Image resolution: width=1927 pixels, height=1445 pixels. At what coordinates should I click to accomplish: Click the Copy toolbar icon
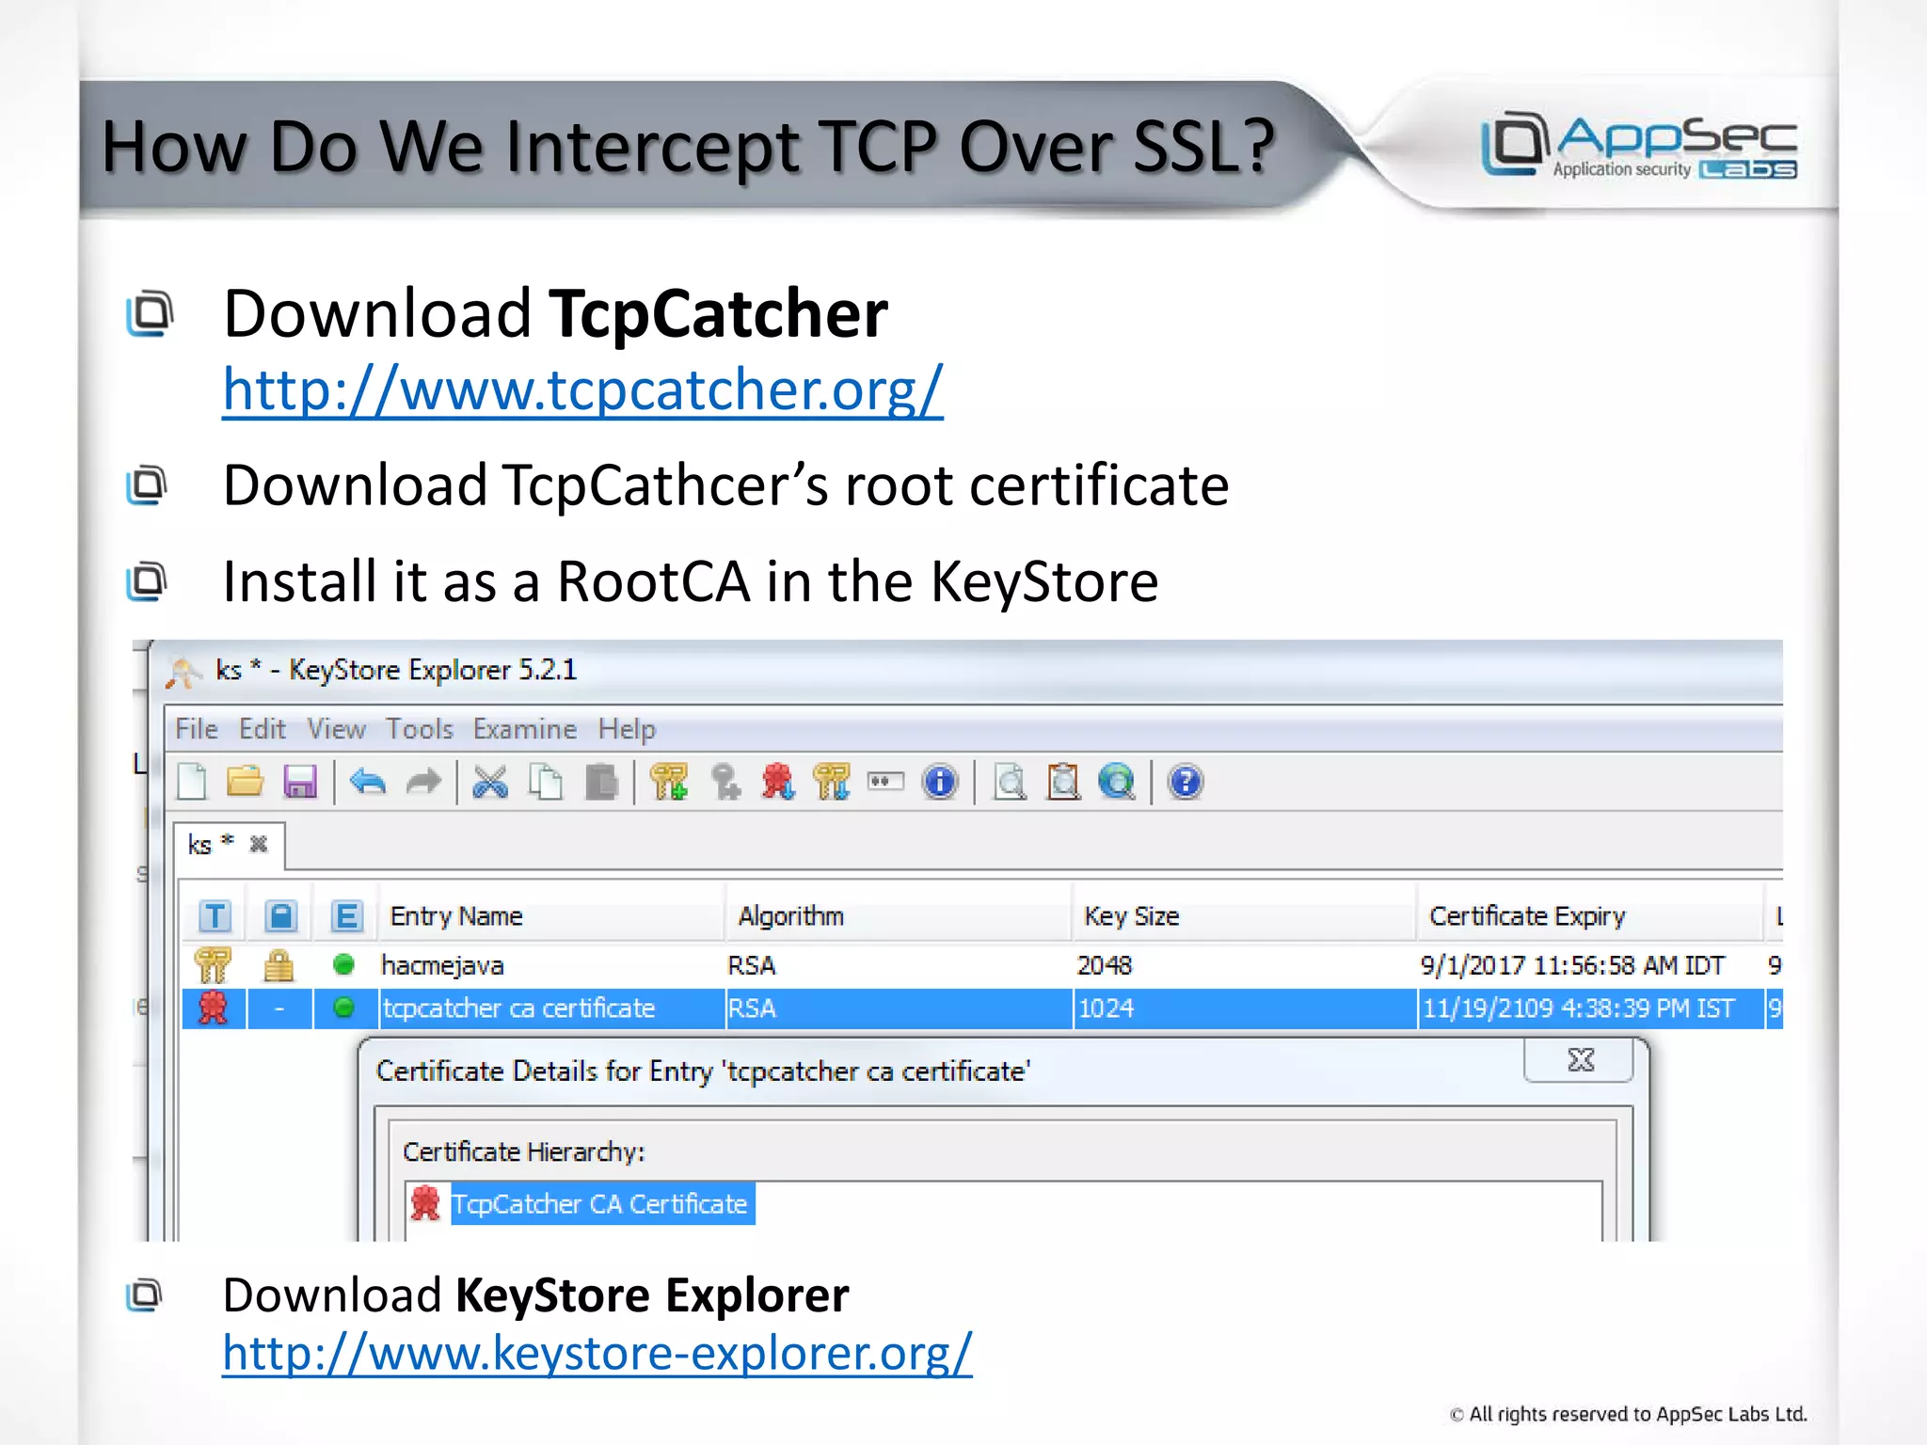pyautogui.click(x=546, y=782)
